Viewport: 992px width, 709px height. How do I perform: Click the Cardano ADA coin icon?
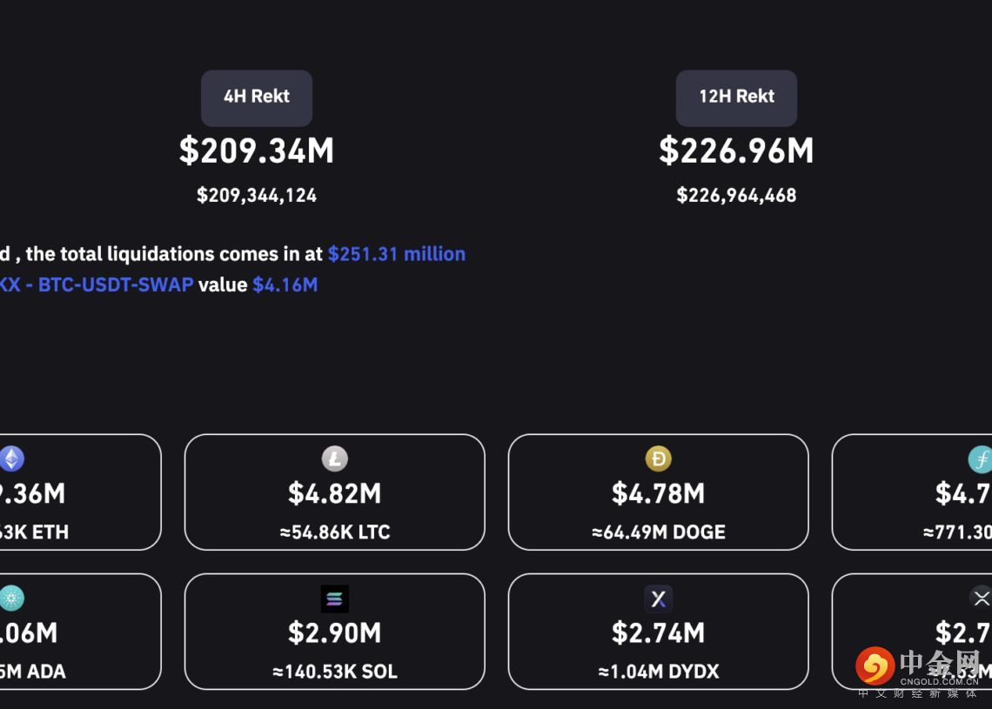11,598
